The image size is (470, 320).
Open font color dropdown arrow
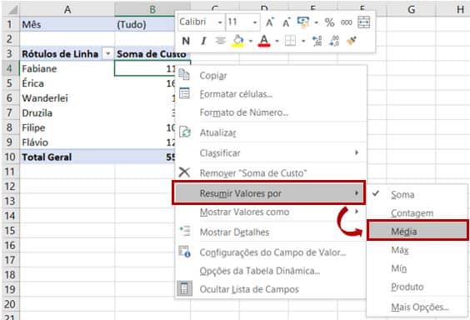point(277,41)
